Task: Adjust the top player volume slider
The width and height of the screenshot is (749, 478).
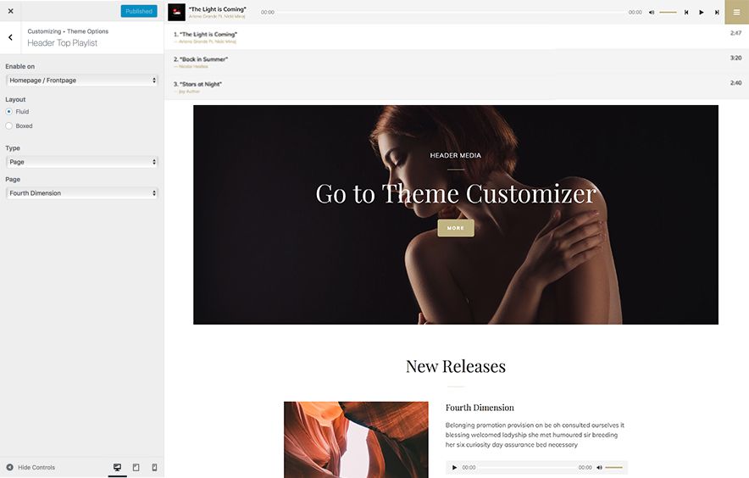Action: 668,13
